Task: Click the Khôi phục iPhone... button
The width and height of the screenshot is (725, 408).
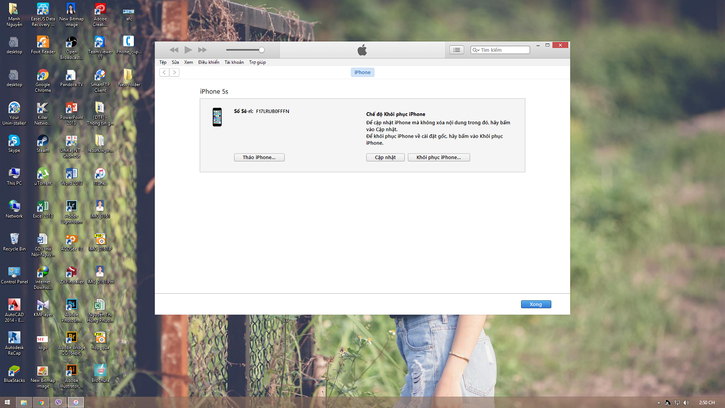Action: click(439, 157)
